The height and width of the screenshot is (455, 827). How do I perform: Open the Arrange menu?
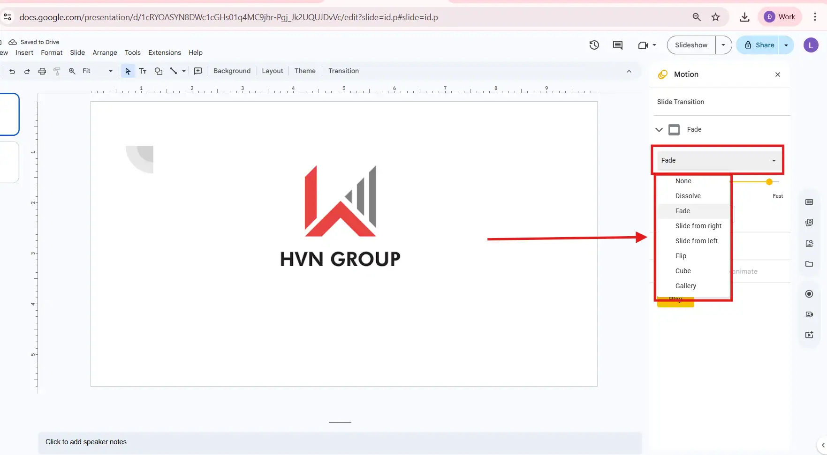[x=105, y=52]
